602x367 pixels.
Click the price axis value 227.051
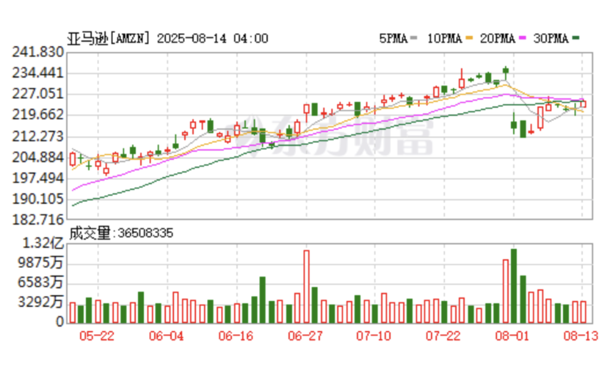(x=37, y=94)
